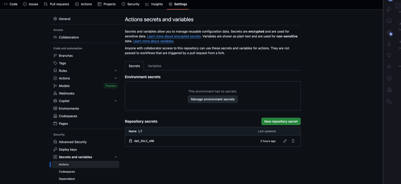Open Actions under Secrets and variables
401x184 pixels.
pos(85,164)
